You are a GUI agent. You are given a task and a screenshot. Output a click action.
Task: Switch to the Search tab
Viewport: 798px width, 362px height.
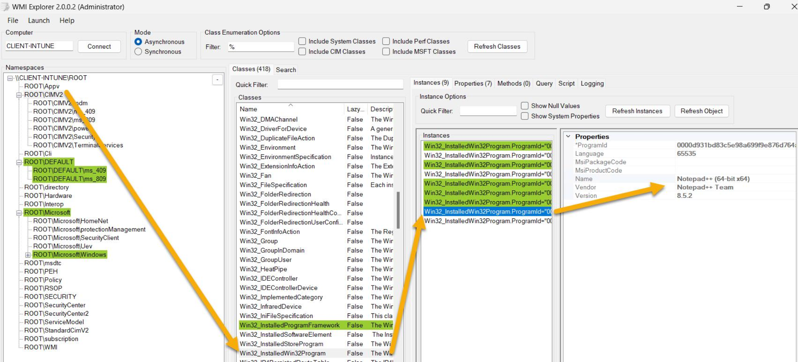click(286, 70)
